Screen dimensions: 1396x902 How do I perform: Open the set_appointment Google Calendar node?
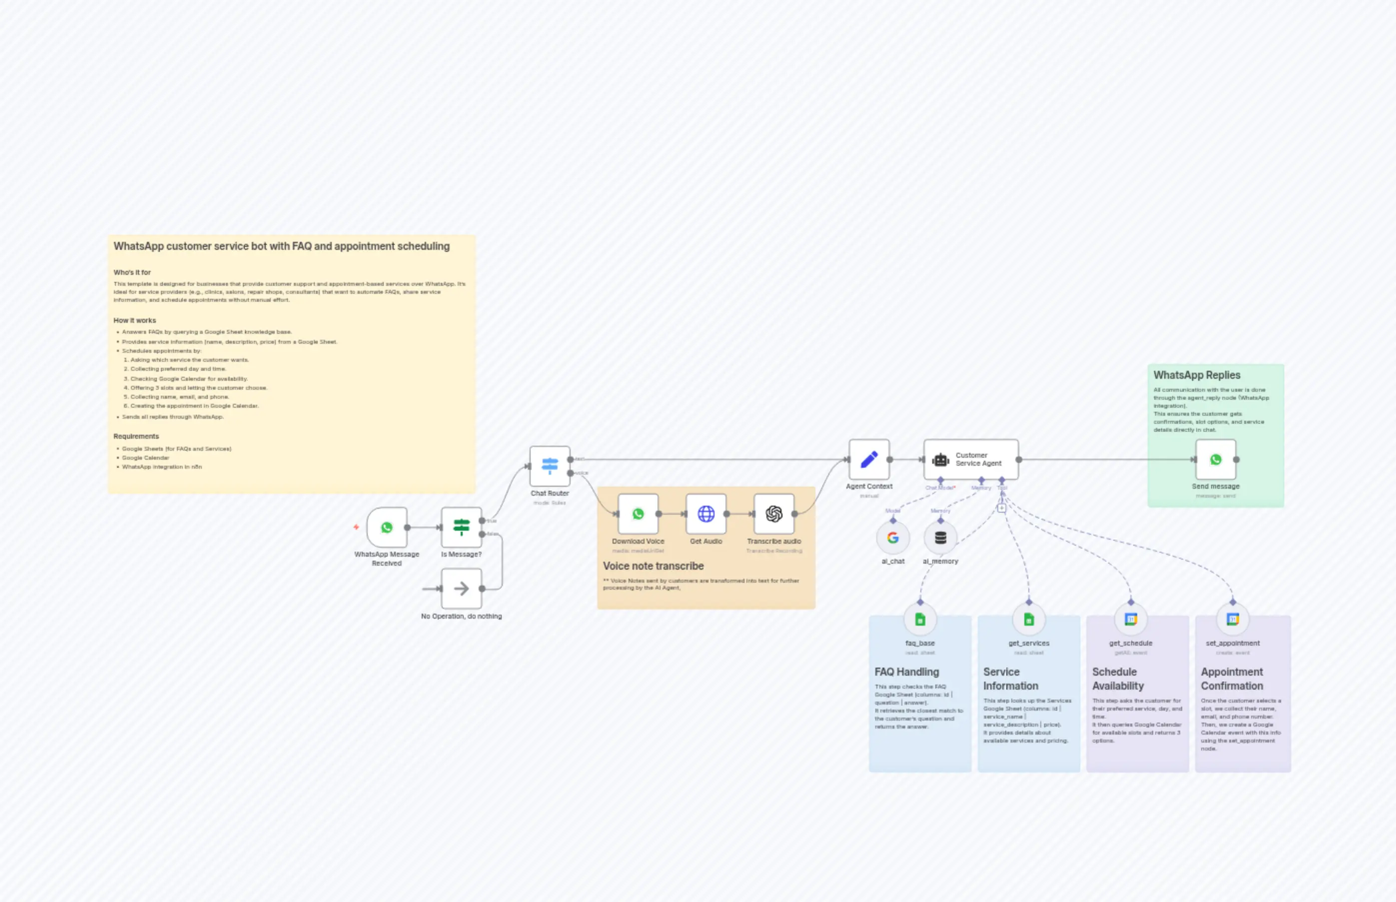1233,620
